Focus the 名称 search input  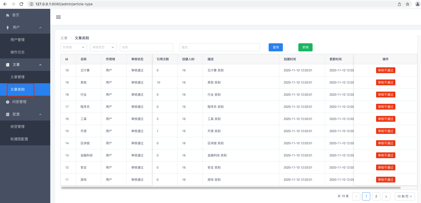click(147, 47)
